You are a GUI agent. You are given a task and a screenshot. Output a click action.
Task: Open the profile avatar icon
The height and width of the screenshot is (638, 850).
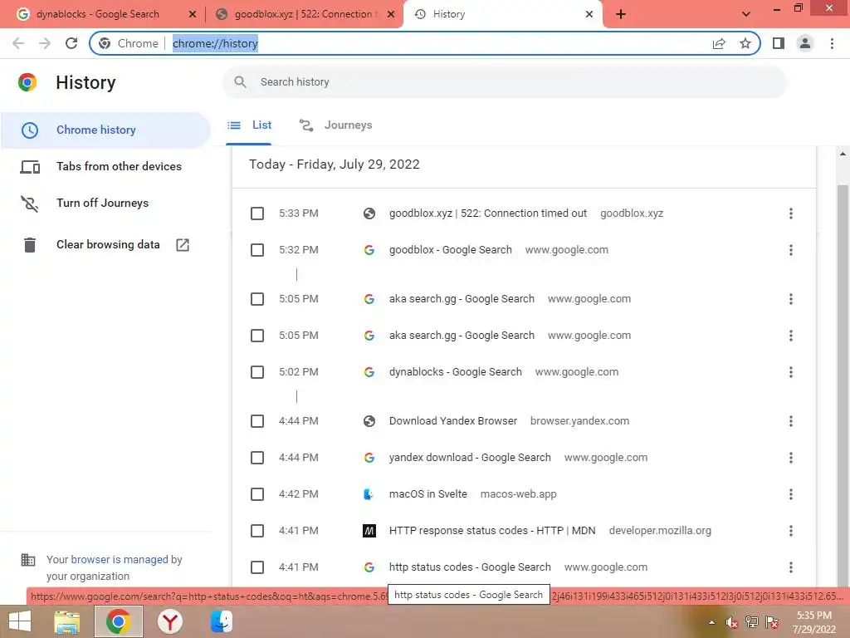point(805,43)
